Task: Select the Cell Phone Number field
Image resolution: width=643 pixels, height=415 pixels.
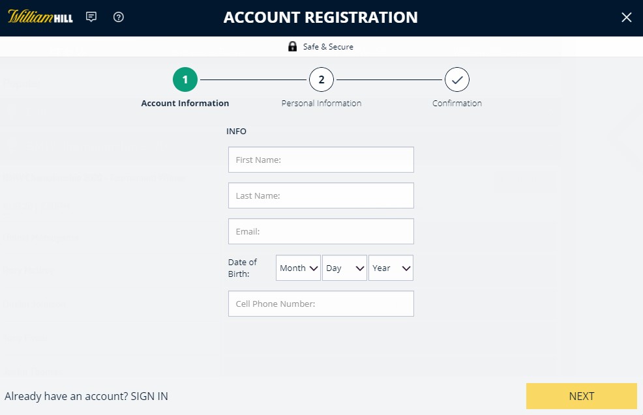Action: pos(321,304)
